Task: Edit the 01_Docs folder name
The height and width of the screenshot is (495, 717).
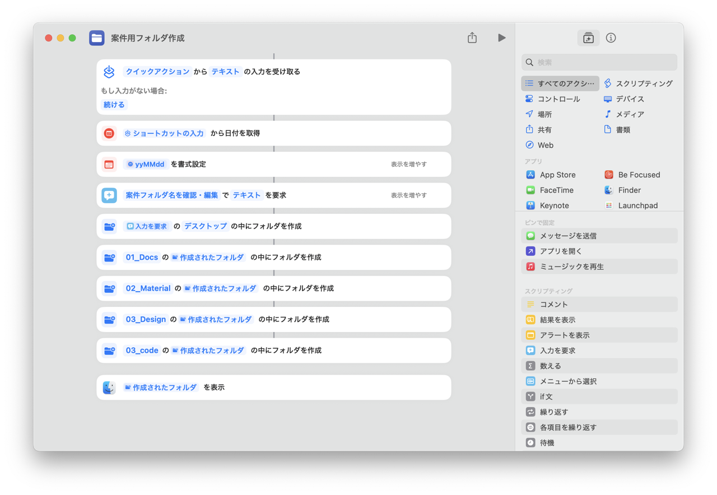Action: [x=142, y=257]
